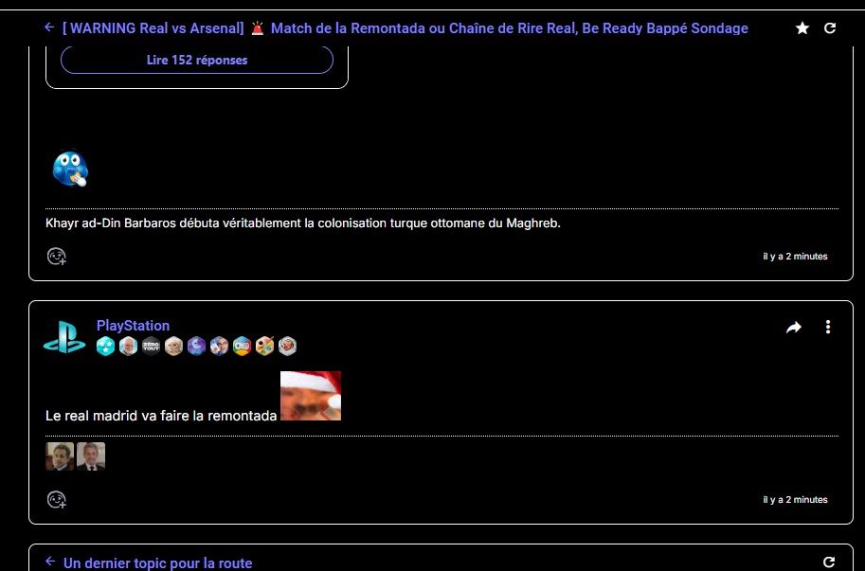The height and width of the screenshot is (571, 865).
Task: Go back using arrow beside WARNING Real vs Arsenal
Action: (x=49, y=27)
